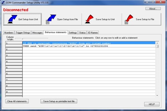Click the Get Setup from Unit button

[x=22, y=19]
